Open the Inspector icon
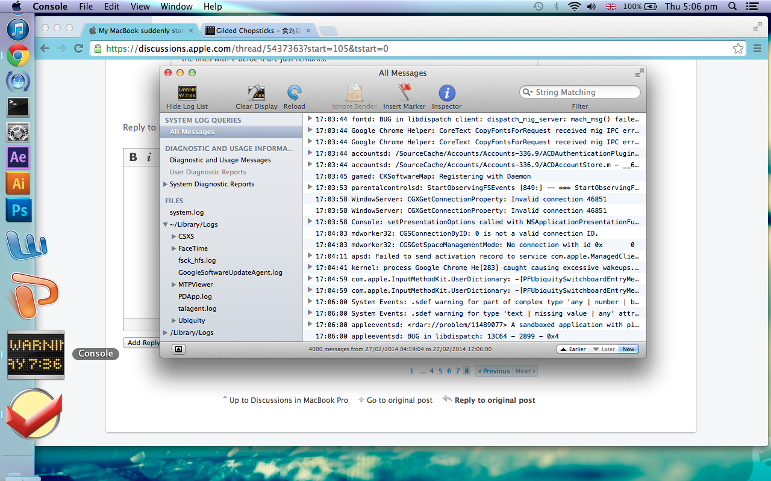 point(446,93)
